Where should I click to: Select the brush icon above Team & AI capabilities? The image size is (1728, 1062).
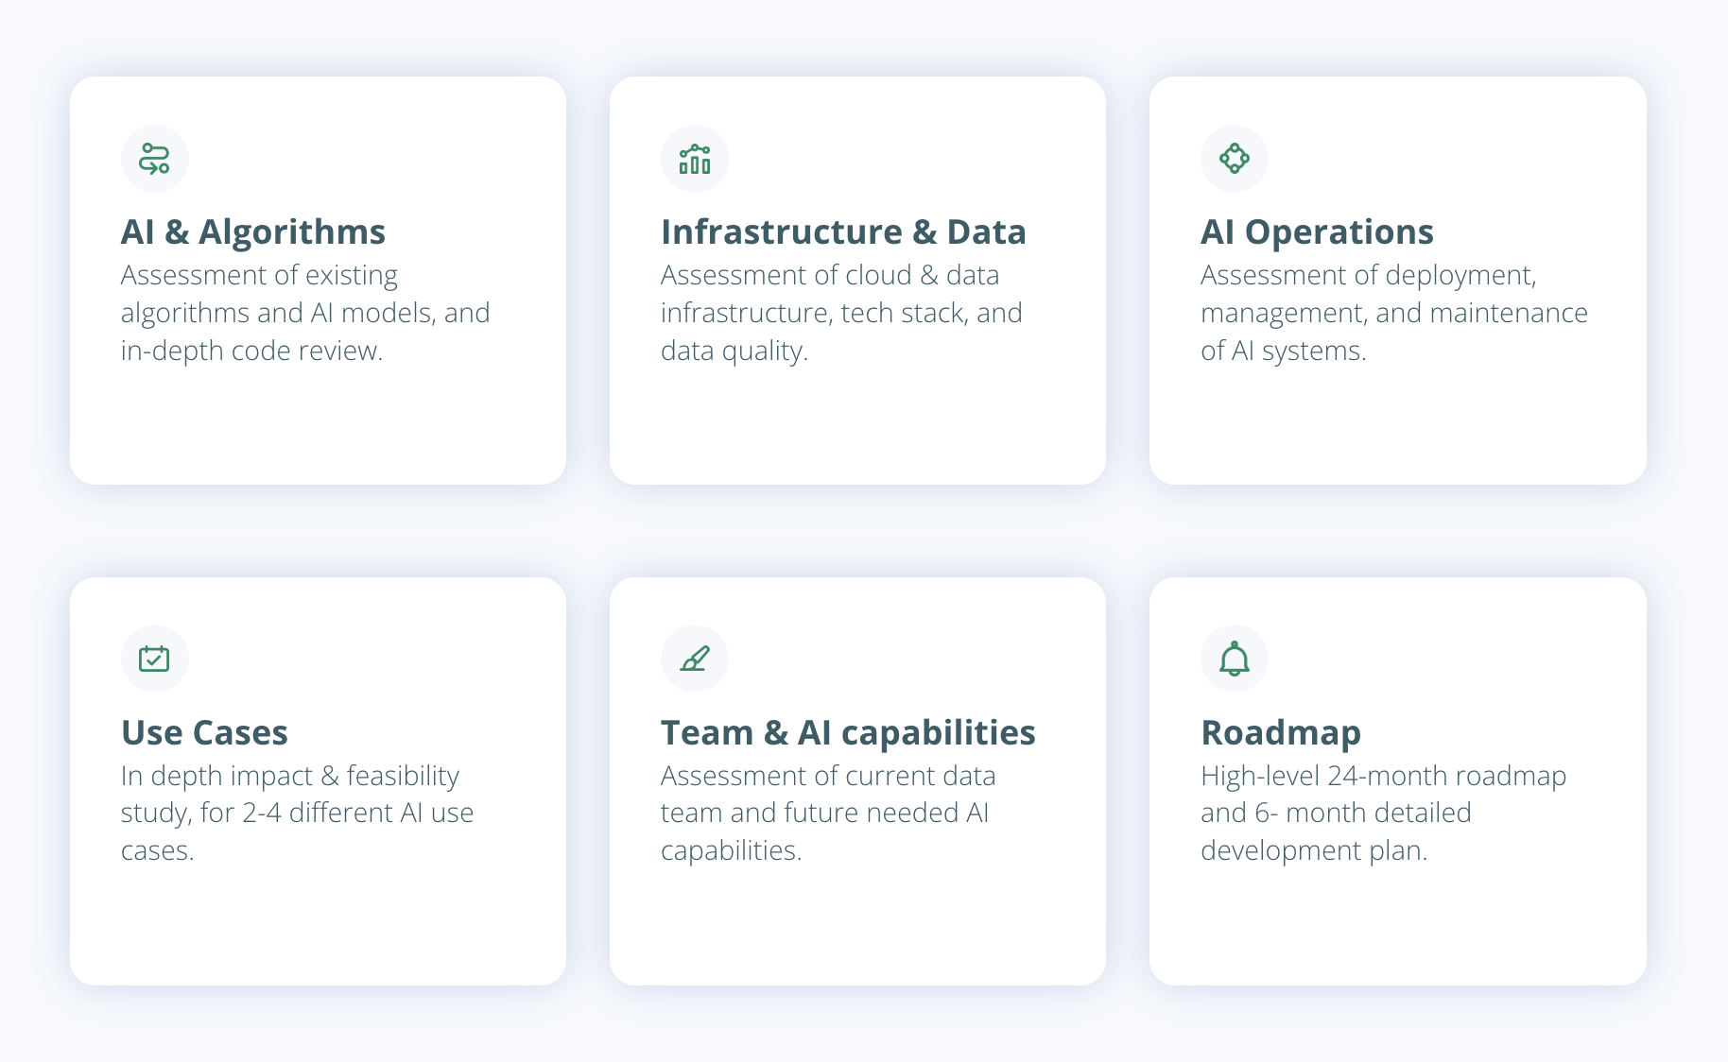[x=694, y=659]
